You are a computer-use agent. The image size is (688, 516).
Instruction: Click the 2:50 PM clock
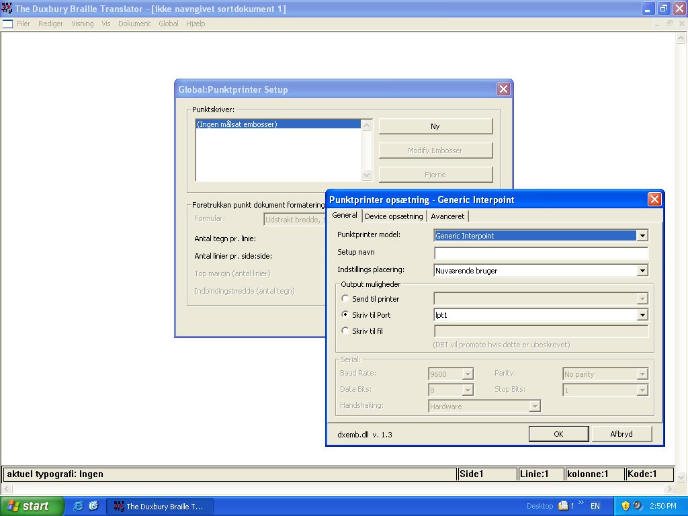pos(663,506)
